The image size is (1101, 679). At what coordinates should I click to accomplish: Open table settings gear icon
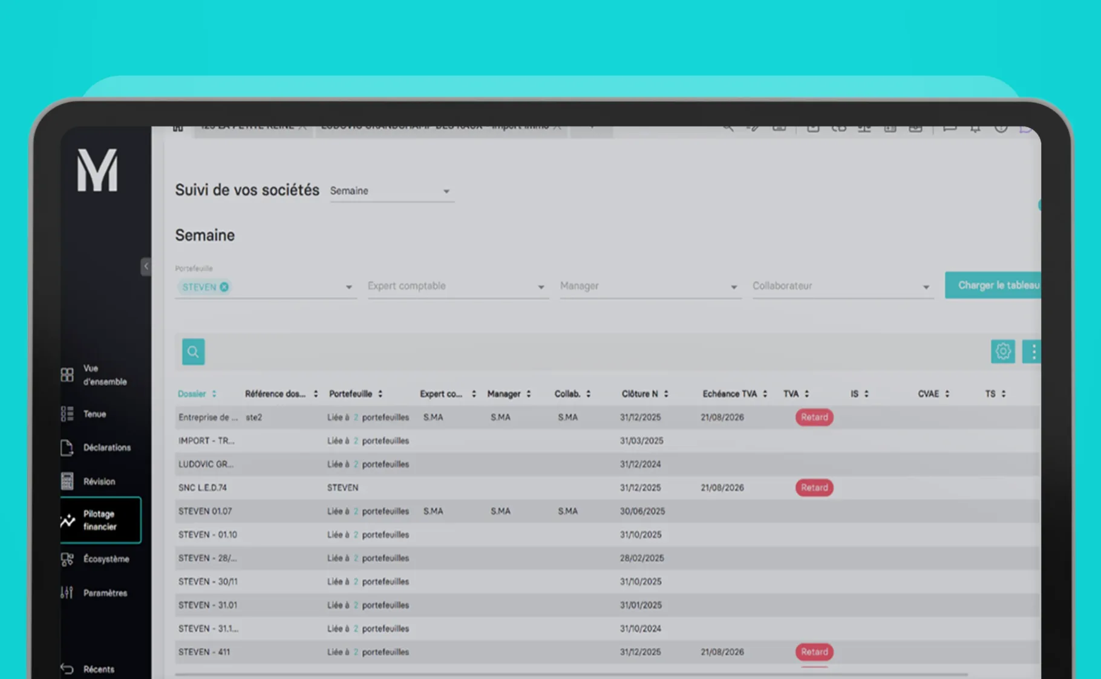(x=1003, y=351)
